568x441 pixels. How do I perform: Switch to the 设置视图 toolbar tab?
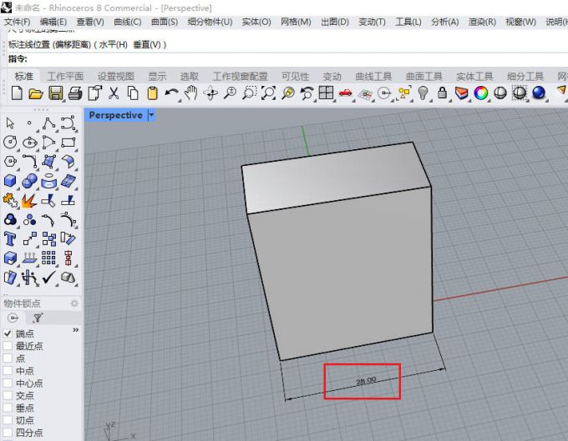[x=116, y=76]
